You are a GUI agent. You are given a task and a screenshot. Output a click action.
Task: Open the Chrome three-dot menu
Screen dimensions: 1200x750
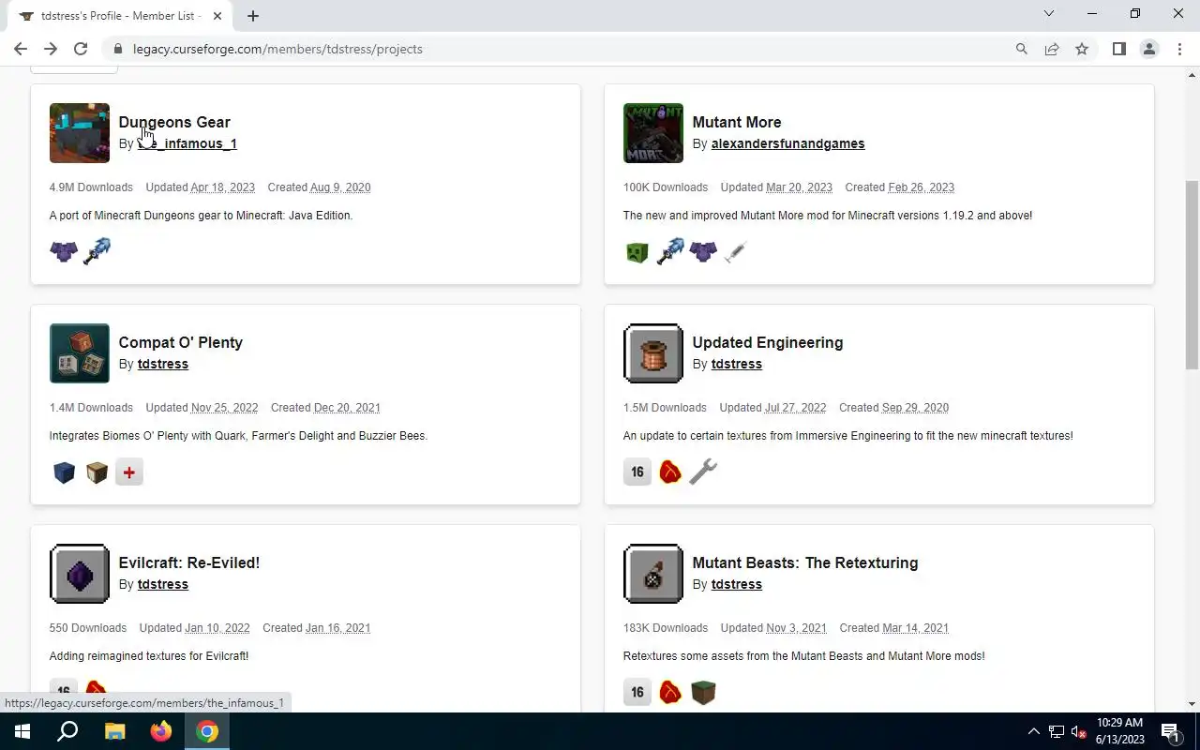click(1179, 49)
